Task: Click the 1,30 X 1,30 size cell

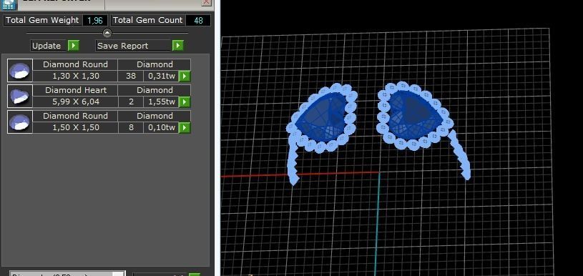Action: click(x=76, y=77)
